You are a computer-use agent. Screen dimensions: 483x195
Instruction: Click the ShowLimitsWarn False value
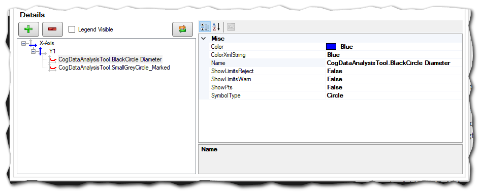point(335,79)
